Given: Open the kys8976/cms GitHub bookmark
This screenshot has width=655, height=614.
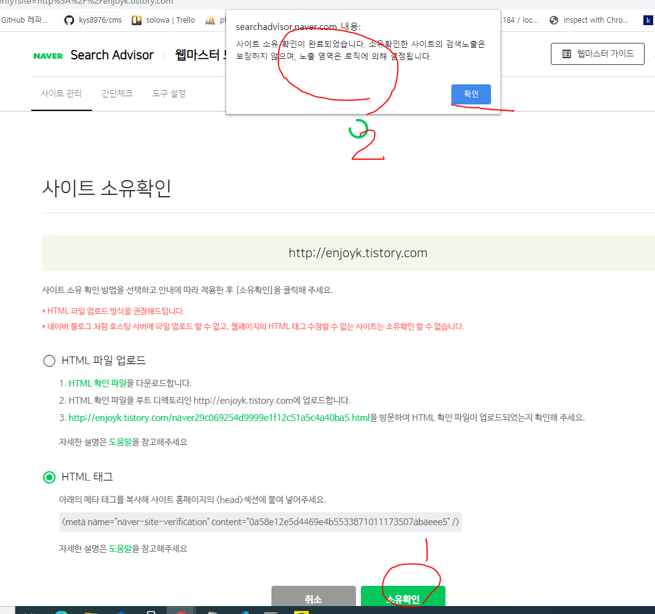Looking at the screenshot, I should coord(93,20).
